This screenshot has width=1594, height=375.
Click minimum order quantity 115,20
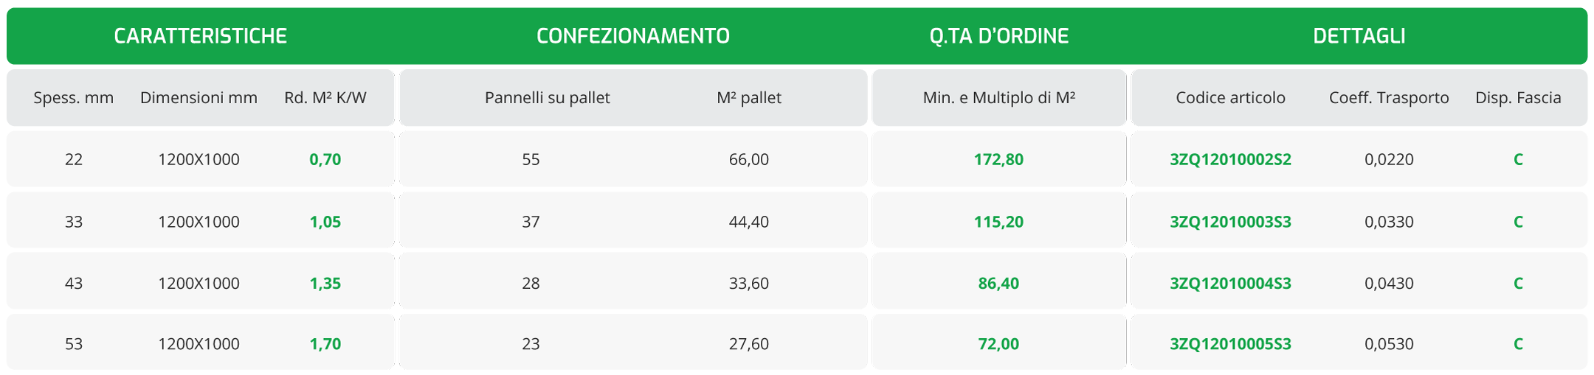tap(998, 222)
